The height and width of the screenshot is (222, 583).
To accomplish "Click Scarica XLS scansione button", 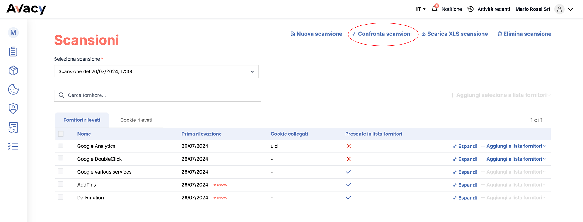I will pos(455,34).
